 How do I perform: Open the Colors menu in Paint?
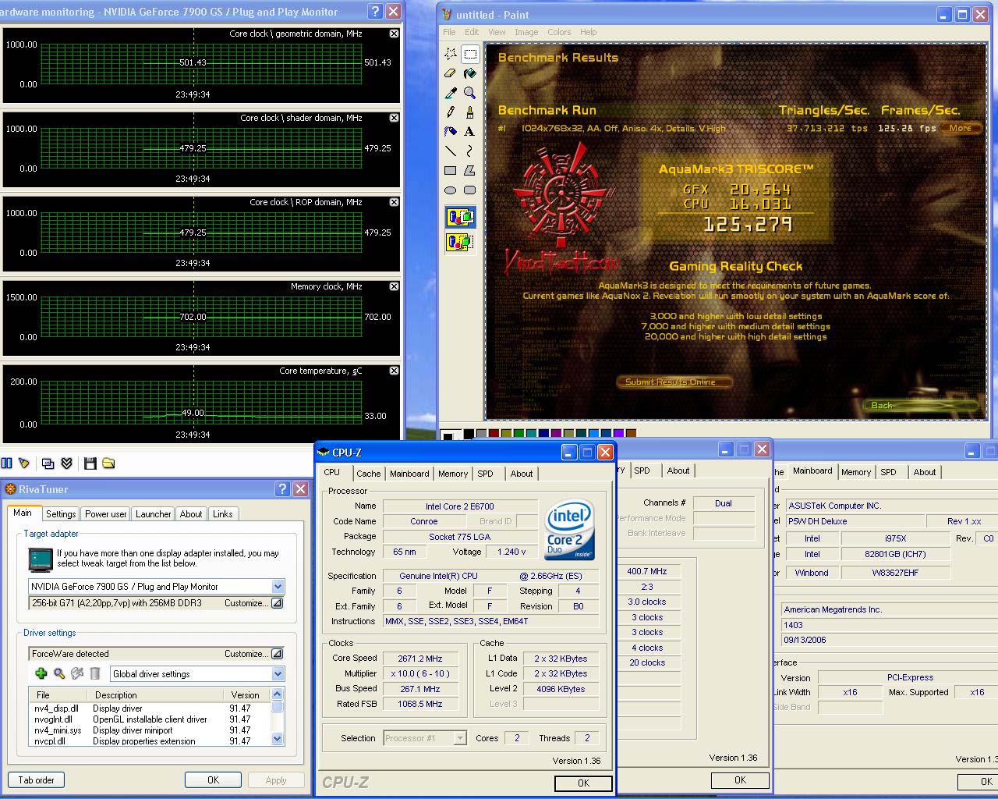click(559, 32)
